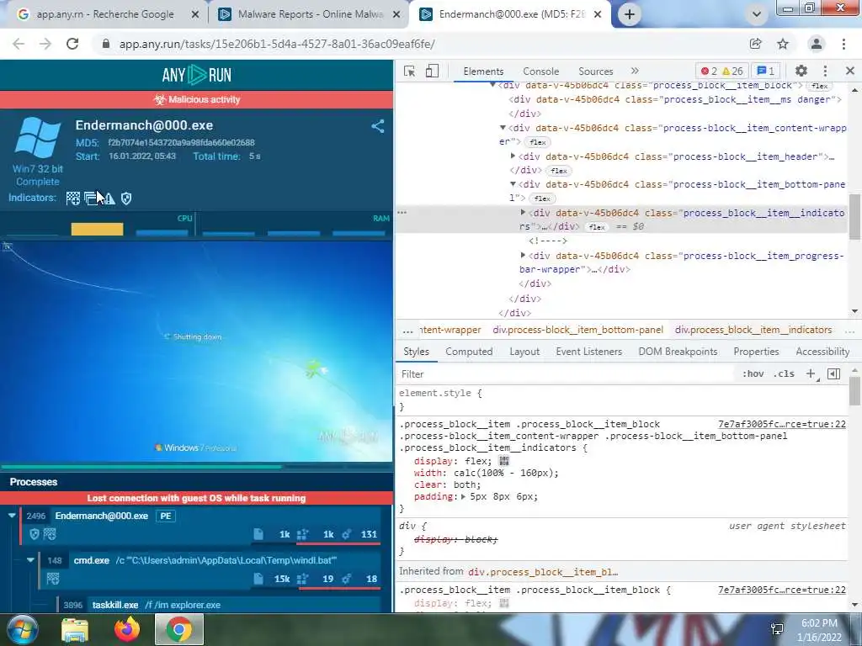Viewport: 862px width, 646px height.
Task: Click the shield indicator icon in the Indicators row
Action: tap(126, 199)
